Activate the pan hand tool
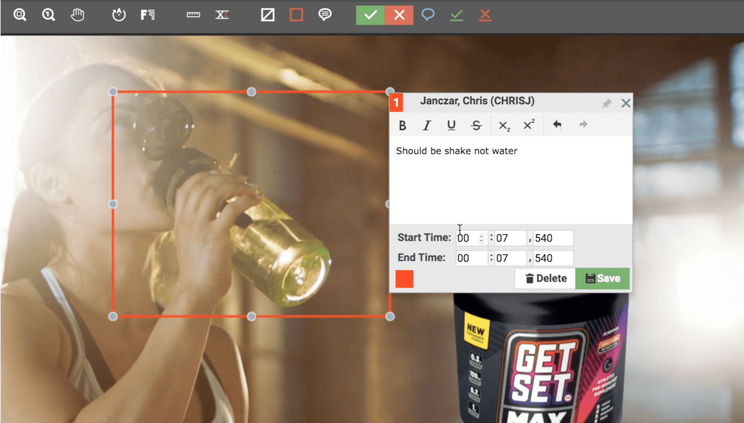 78,15
